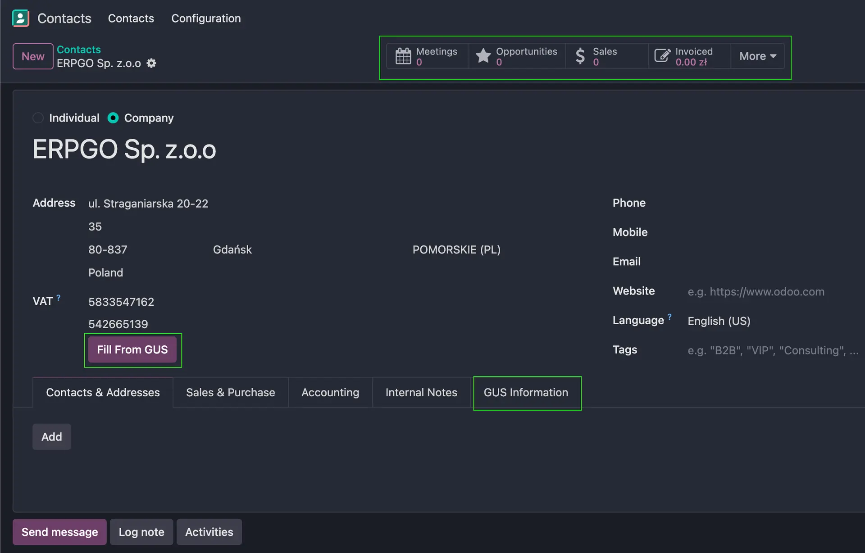Click the Send message button
The height and width of the screenshot is (553, 865).
click(x=59, y=532)
